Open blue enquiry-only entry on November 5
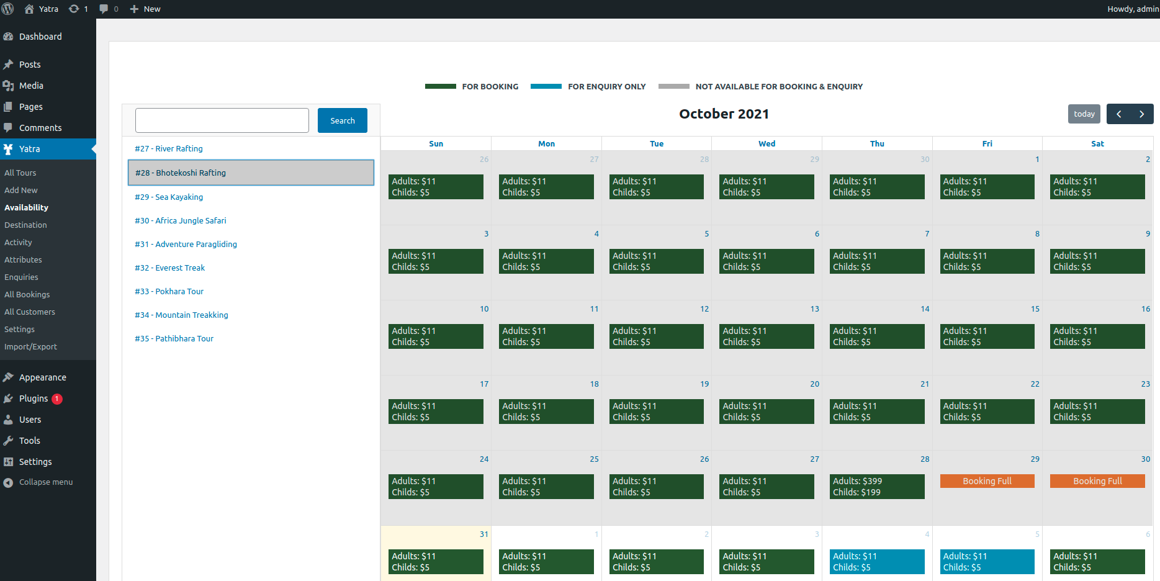Viewport: 1160px width, 581px height. click(x=987, y=562)
